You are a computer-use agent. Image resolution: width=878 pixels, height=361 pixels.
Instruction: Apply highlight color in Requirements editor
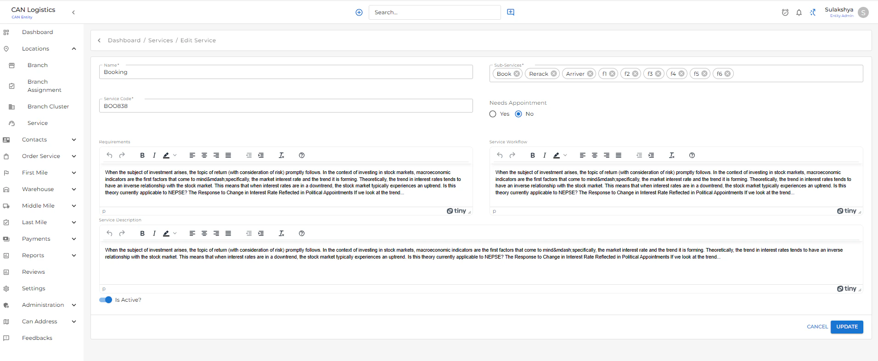[166, 155]
